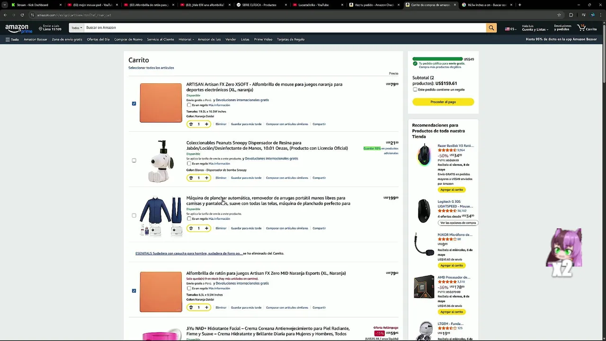Click the Amazon Prime logo
Image resolution: width=606 pixels, height=341 pixels.
(x=18, y=28)
